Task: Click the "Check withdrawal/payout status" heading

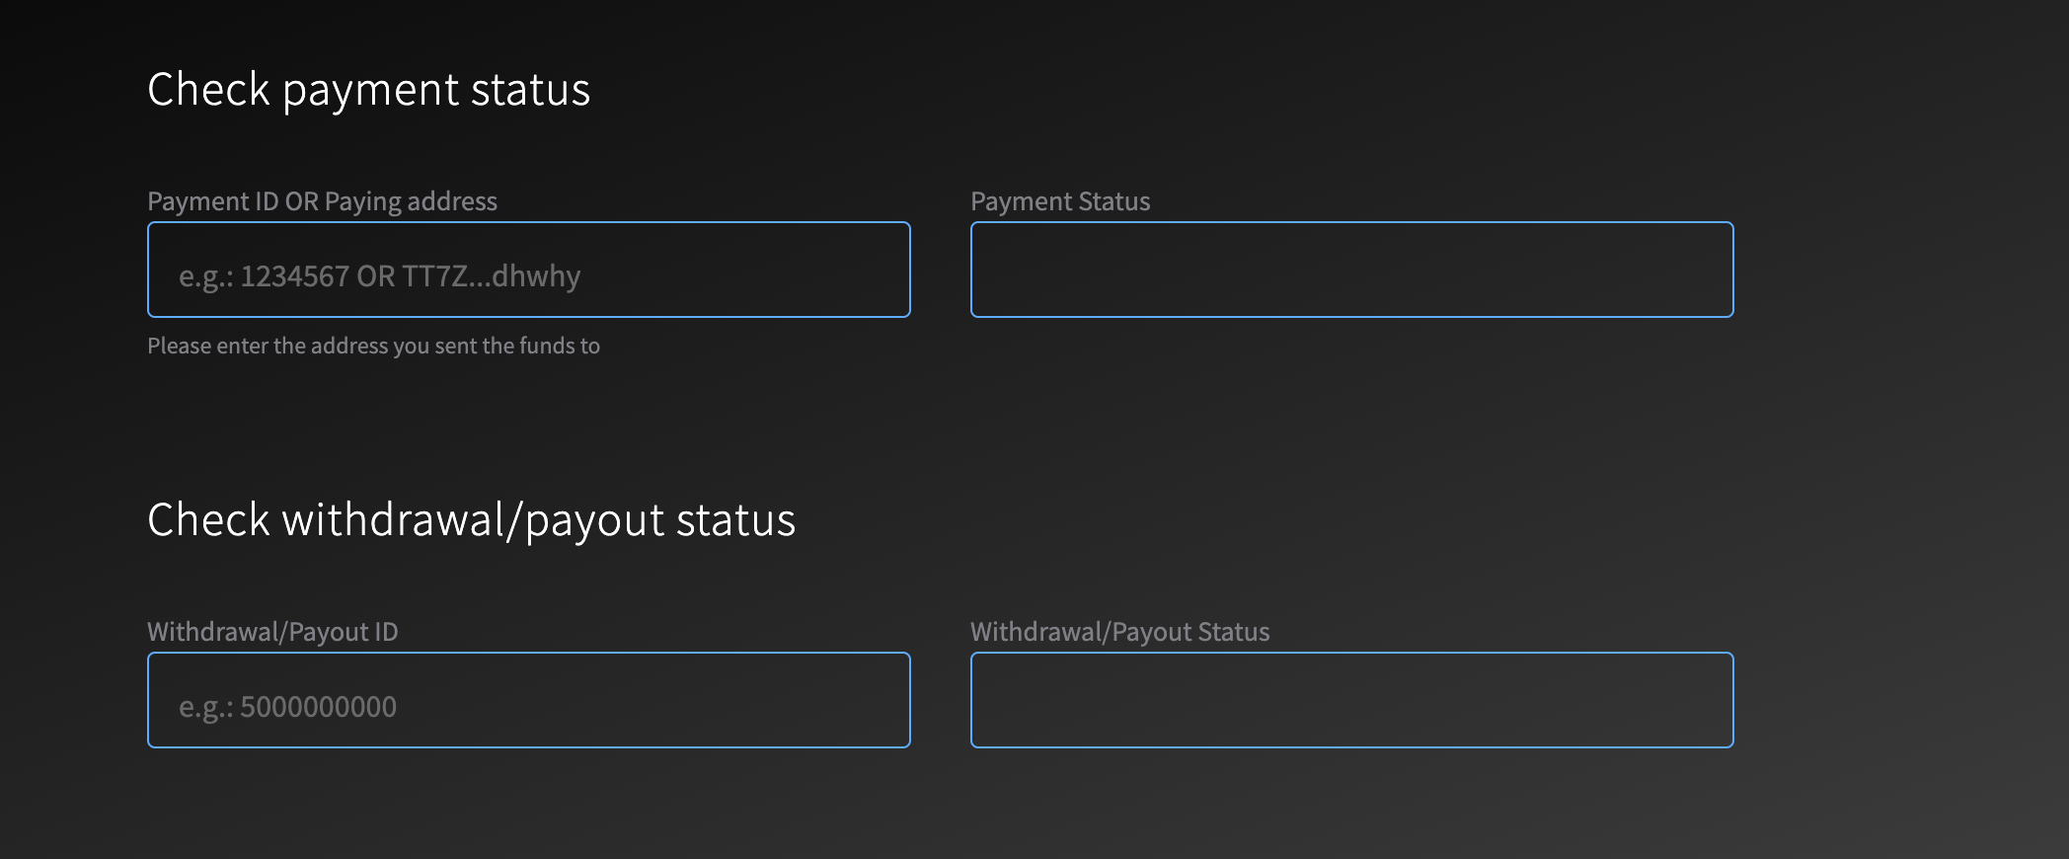Action: point(471,520)
